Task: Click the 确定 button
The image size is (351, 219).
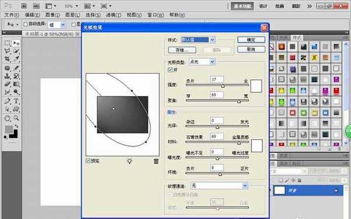Action: (251, 40)
